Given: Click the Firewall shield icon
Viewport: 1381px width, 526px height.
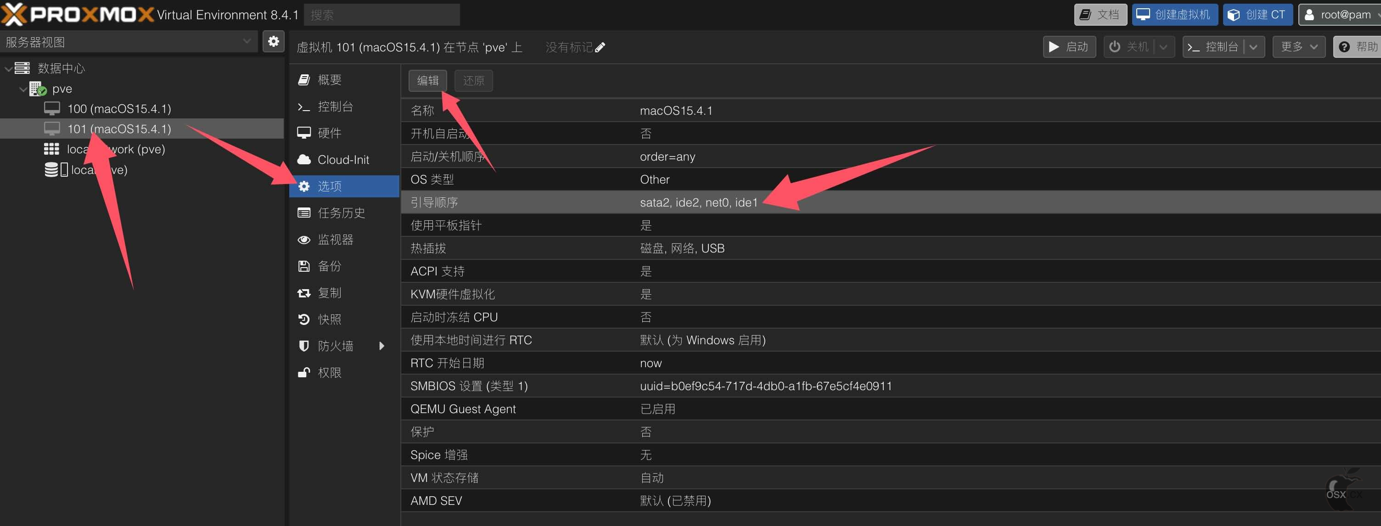Looking at the screenshot, I should tap(304, 346).
